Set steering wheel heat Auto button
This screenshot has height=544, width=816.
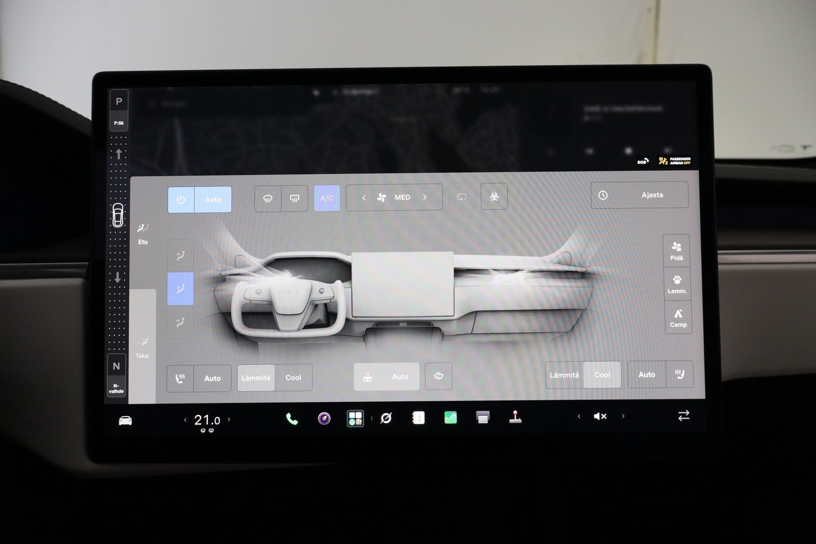coord(387,376)
